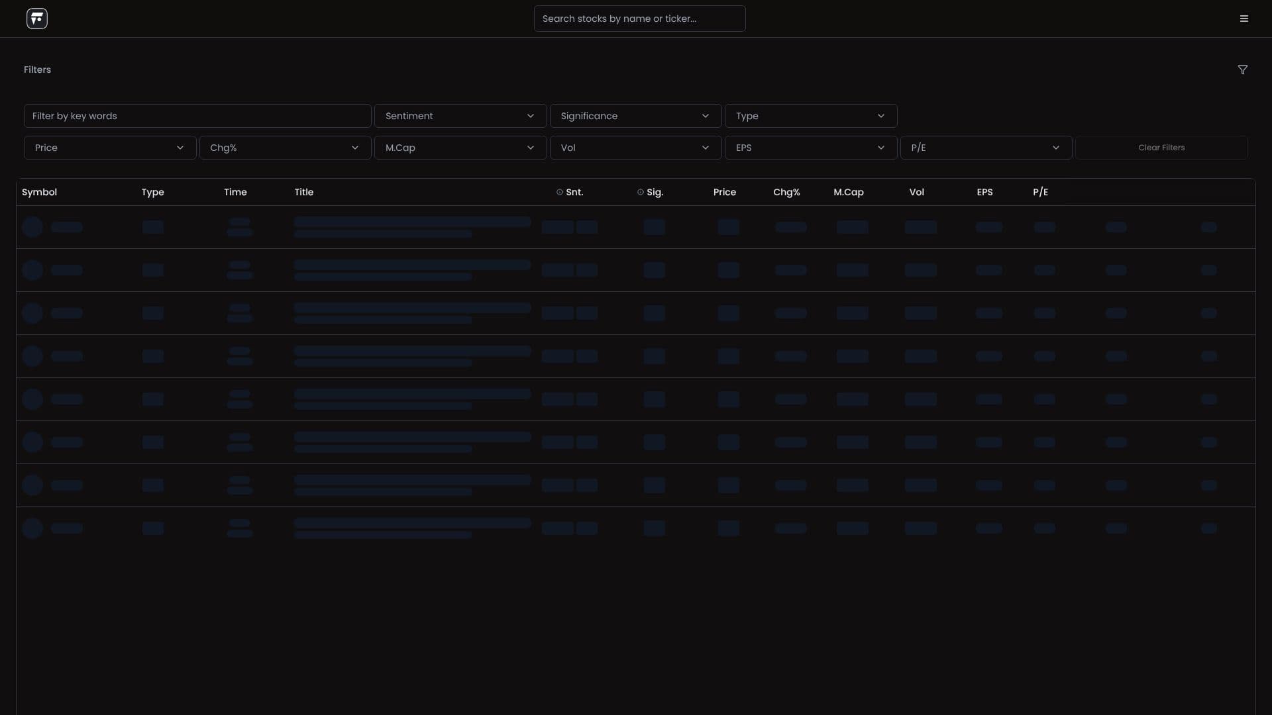This screenshot has width=1272, height=715.
Task: Open the M.Cap filter dropdown
Action: coord(460,148)
